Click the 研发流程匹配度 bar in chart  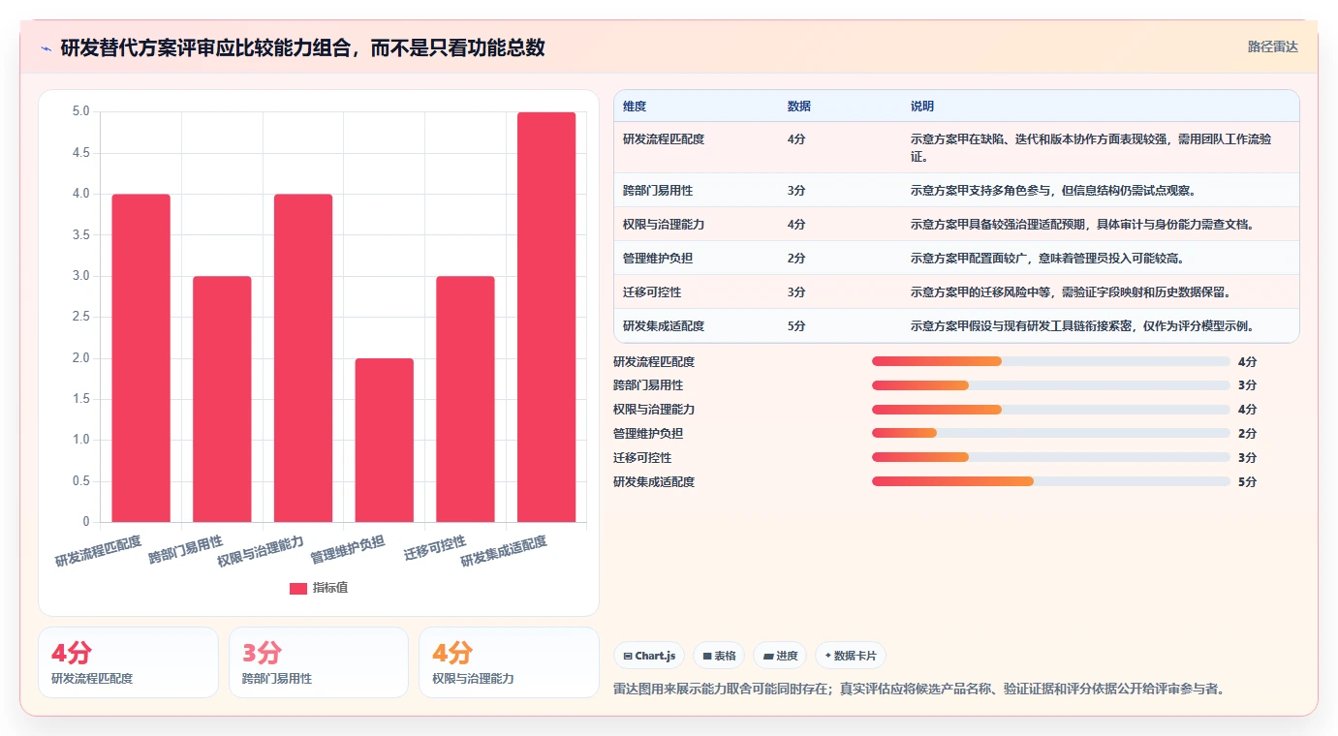[140, 358]
